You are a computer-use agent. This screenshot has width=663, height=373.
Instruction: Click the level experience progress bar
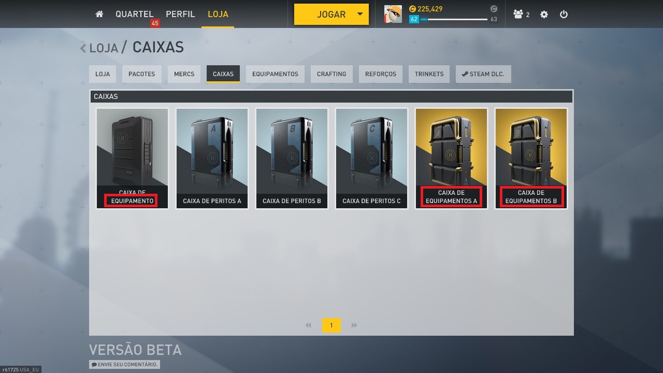pyautogui.click(x=454, y=19)
